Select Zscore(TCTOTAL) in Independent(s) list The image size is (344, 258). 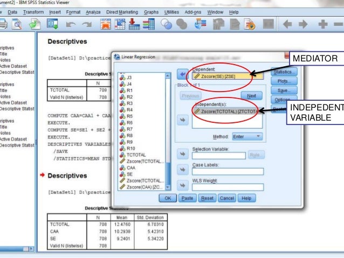click(x=227, y=111)
